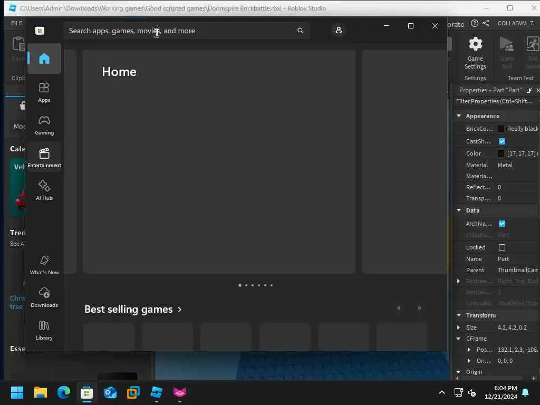Open clock and date flyout
The height and width of the screenshot is (405, 540).
(501, 392)
